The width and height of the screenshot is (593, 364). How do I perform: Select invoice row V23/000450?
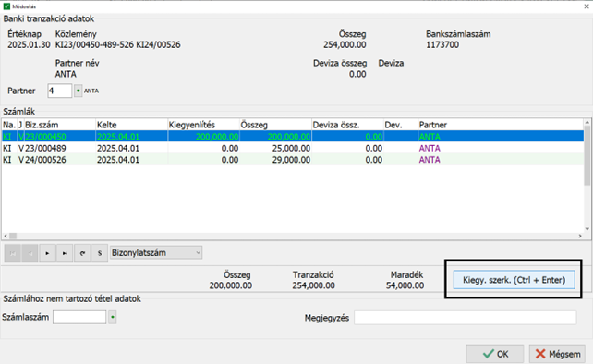[292, 137]
